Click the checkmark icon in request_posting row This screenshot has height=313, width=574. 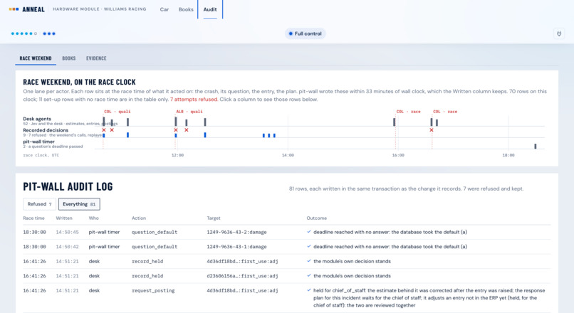click(x=309, y=290)
